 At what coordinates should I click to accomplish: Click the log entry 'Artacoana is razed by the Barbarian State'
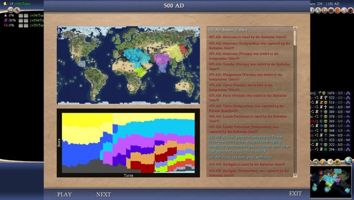[x=248, y=37]
